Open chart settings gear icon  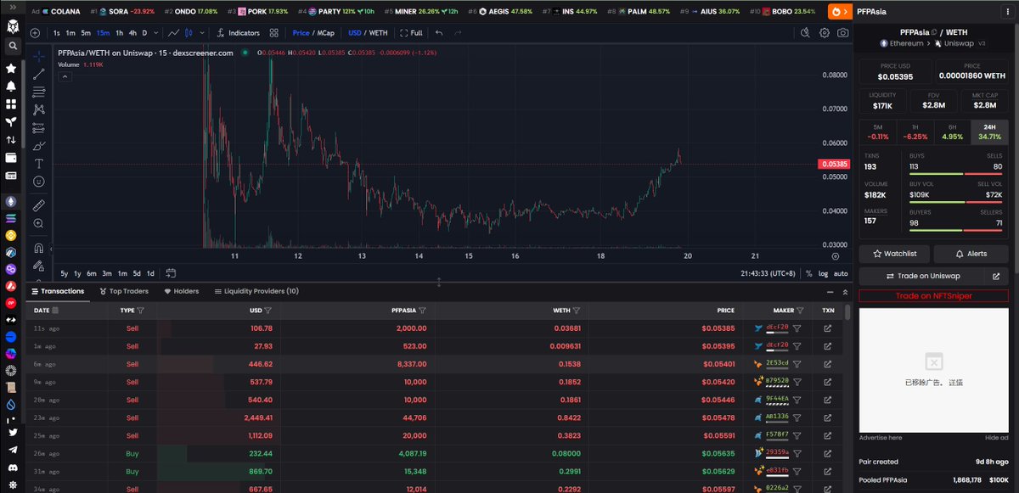point(824,33)
